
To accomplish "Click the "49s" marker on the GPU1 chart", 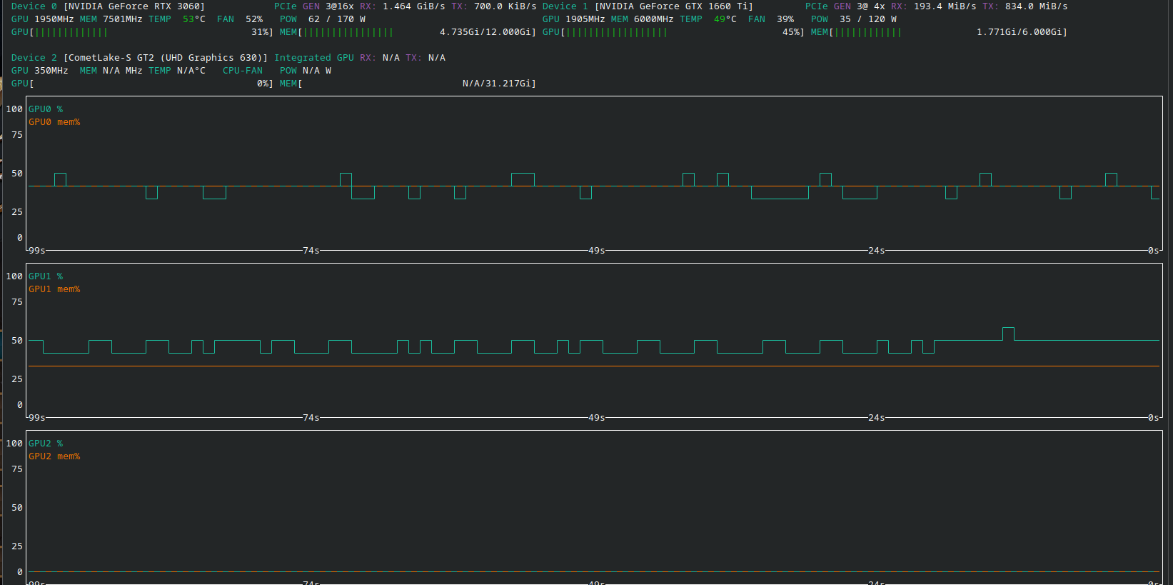I will [597, 418].
